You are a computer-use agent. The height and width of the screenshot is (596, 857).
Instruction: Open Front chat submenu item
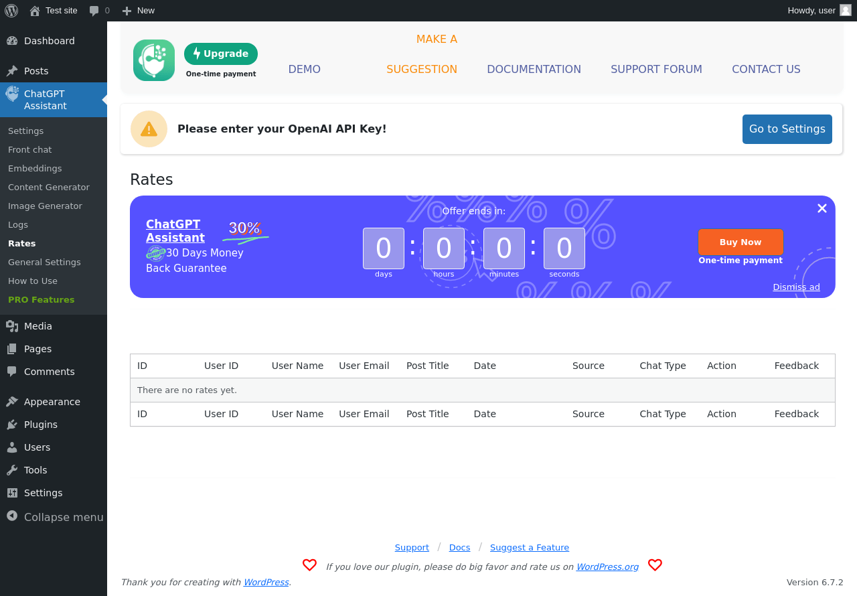point(29,150)
